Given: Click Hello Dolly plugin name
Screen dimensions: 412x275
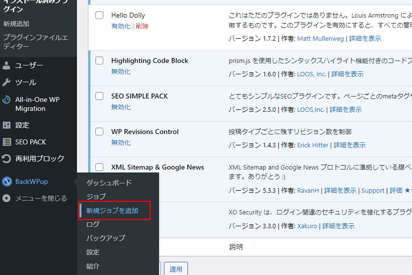Looking at the screenshot, I should (128, 15).
